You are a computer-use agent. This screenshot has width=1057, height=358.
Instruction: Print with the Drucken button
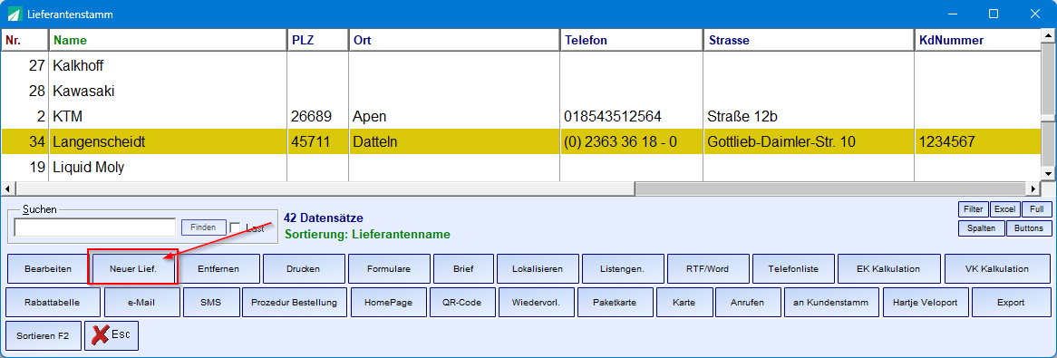click(304, 268)
